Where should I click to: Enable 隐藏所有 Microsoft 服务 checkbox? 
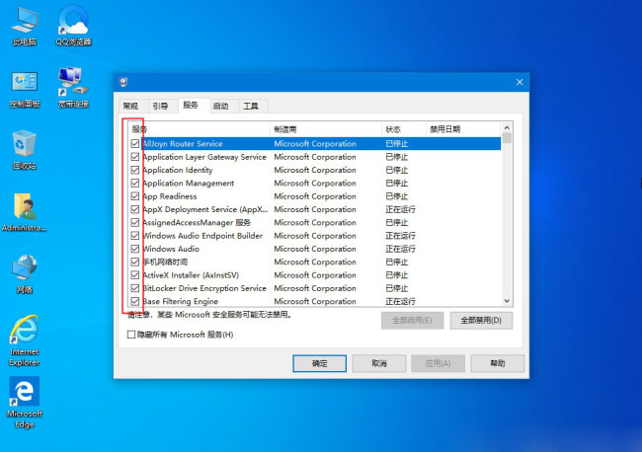tap(131, 335)
